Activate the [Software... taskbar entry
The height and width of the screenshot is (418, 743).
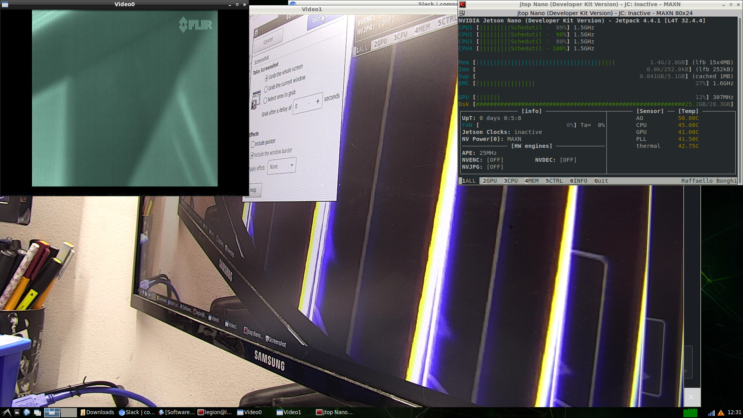coord(176,413)
